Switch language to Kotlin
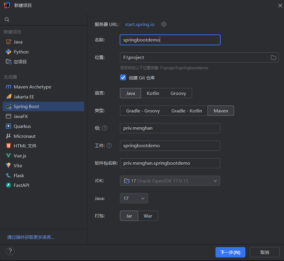This screenshot has height=261, width=284. pyautogui.click(x=153, y=93)
